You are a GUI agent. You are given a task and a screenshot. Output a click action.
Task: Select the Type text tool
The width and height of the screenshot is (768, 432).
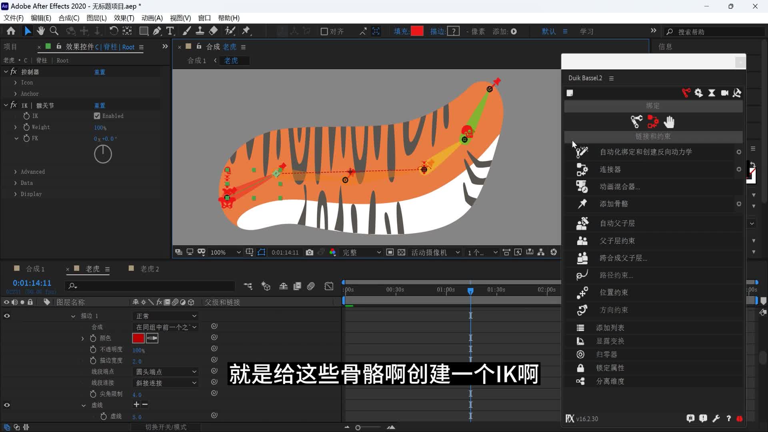[170, 31]
